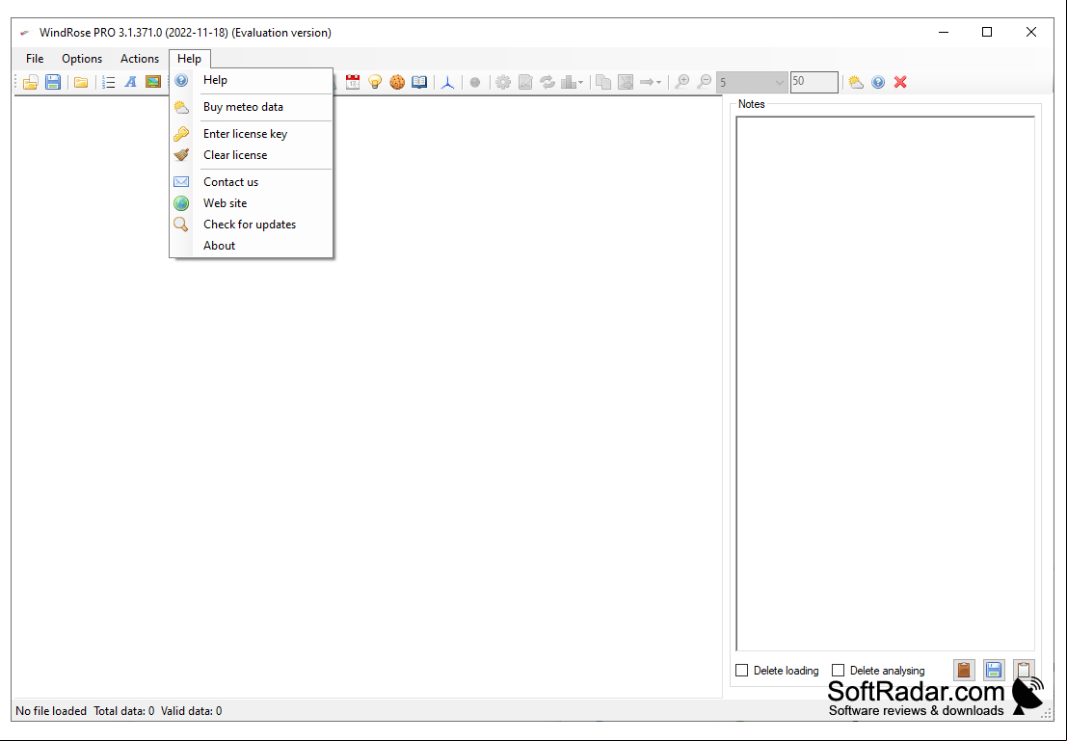This screenshot has width=1067, height=741.
Task: Click the blue question mark help icon in toolbar
Action: pyautogui.click(x=878, y=82)
